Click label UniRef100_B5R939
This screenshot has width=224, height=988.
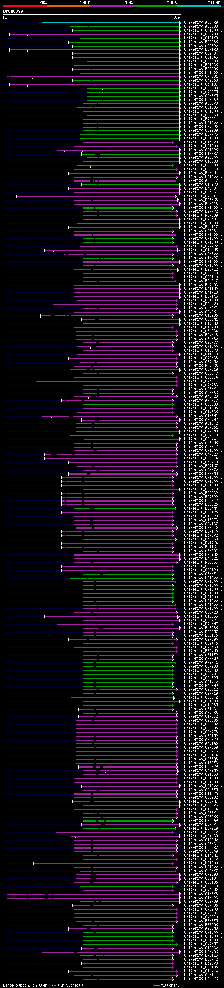pyautogui.click(x=201, y=493)
